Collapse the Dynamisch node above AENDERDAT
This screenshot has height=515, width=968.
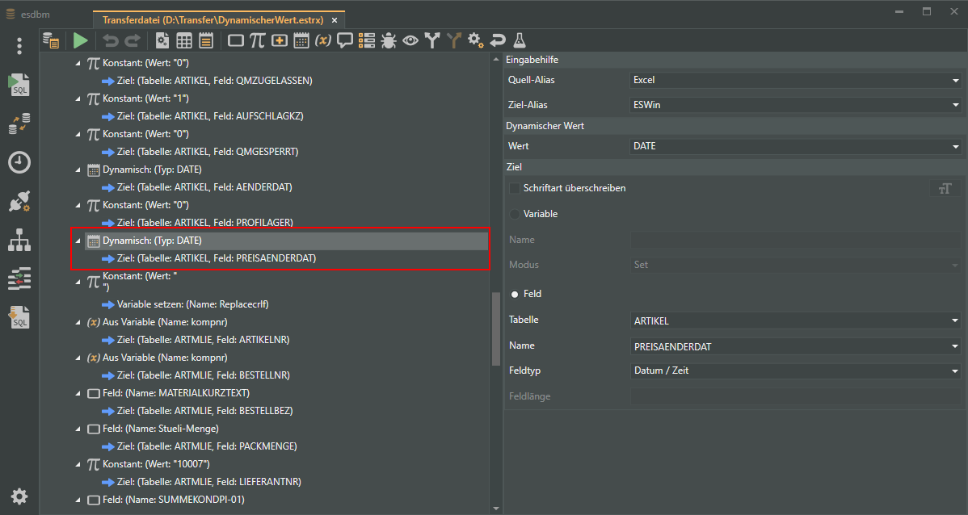click(x=78, y=170)
